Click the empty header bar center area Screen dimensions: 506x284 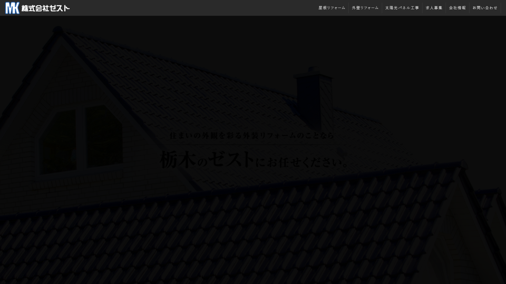(x=195, y=8)
